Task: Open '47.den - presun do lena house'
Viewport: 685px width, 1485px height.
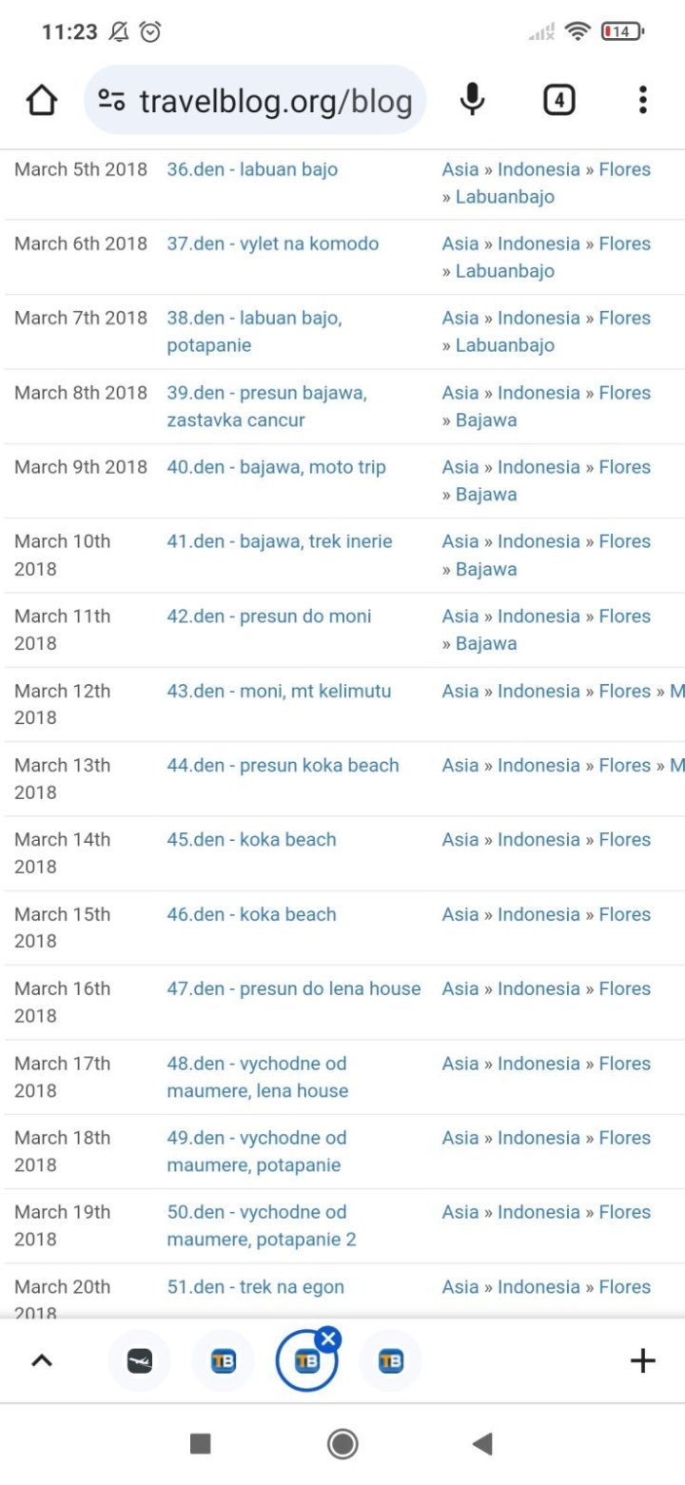Action: [293, 988]
